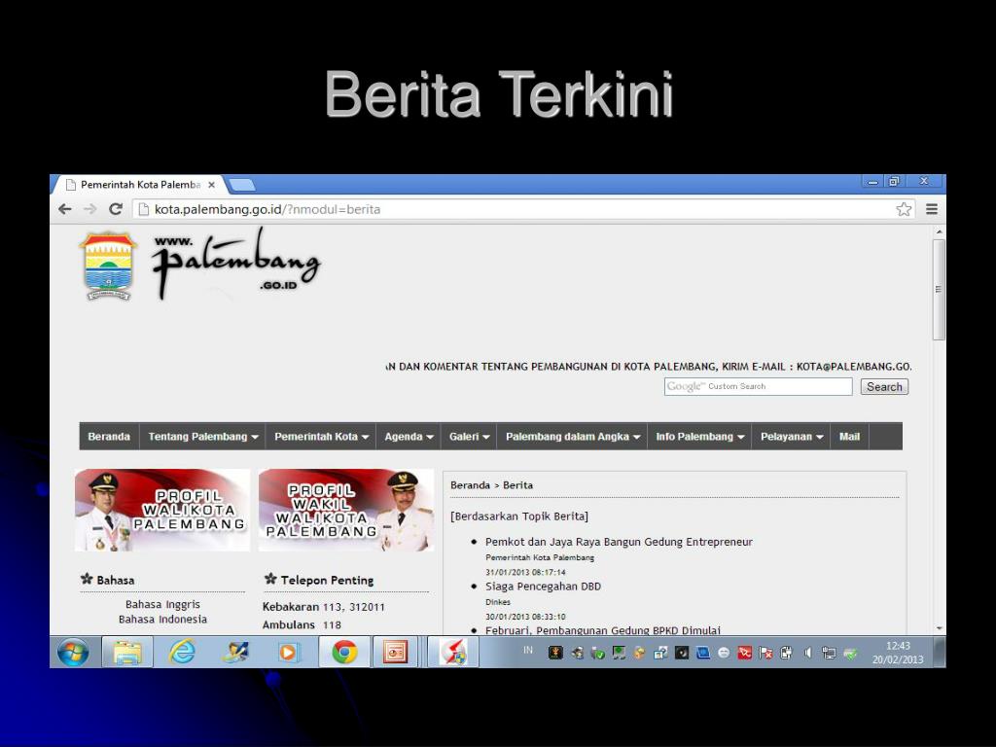Bookmark this page with the star icon
Image resolution: width=996 pixels, height=747 pixels.
tap(904, 209)
